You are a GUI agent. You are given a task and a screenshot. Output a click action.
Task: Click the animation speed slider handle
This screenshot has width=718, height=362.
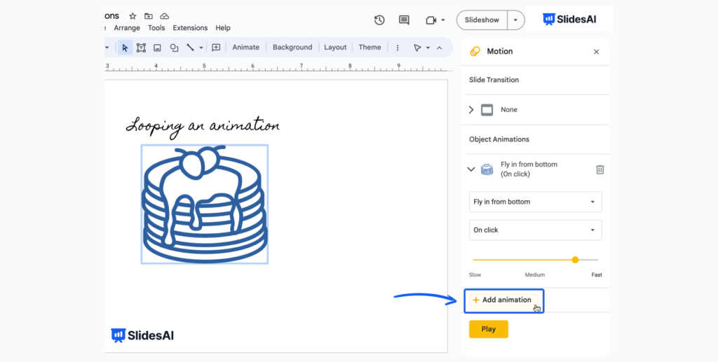pos(575,260)
